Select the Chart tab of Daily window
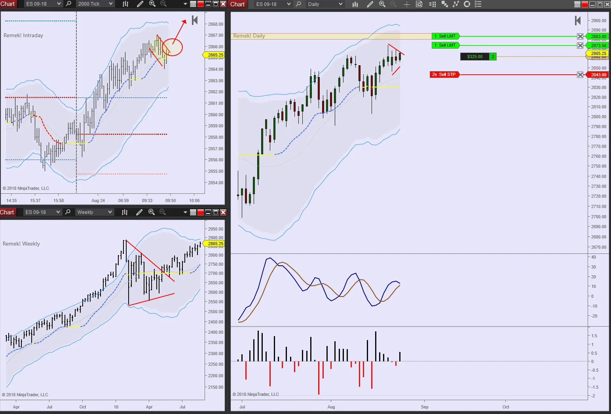 (238, 4)
